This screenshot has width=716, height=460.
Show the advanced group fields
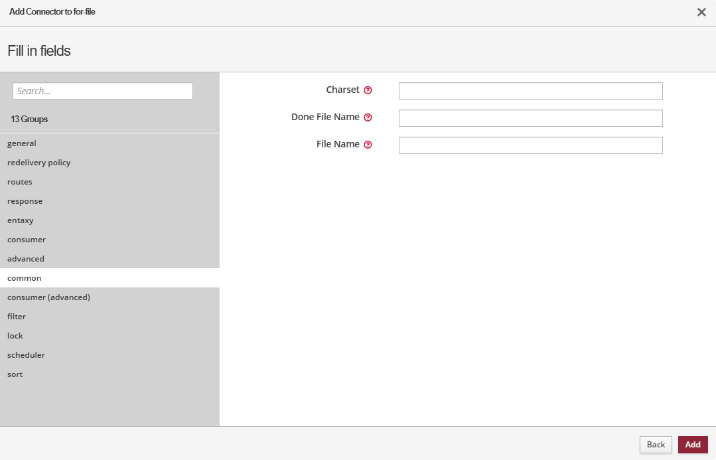[x=26, y=259]
